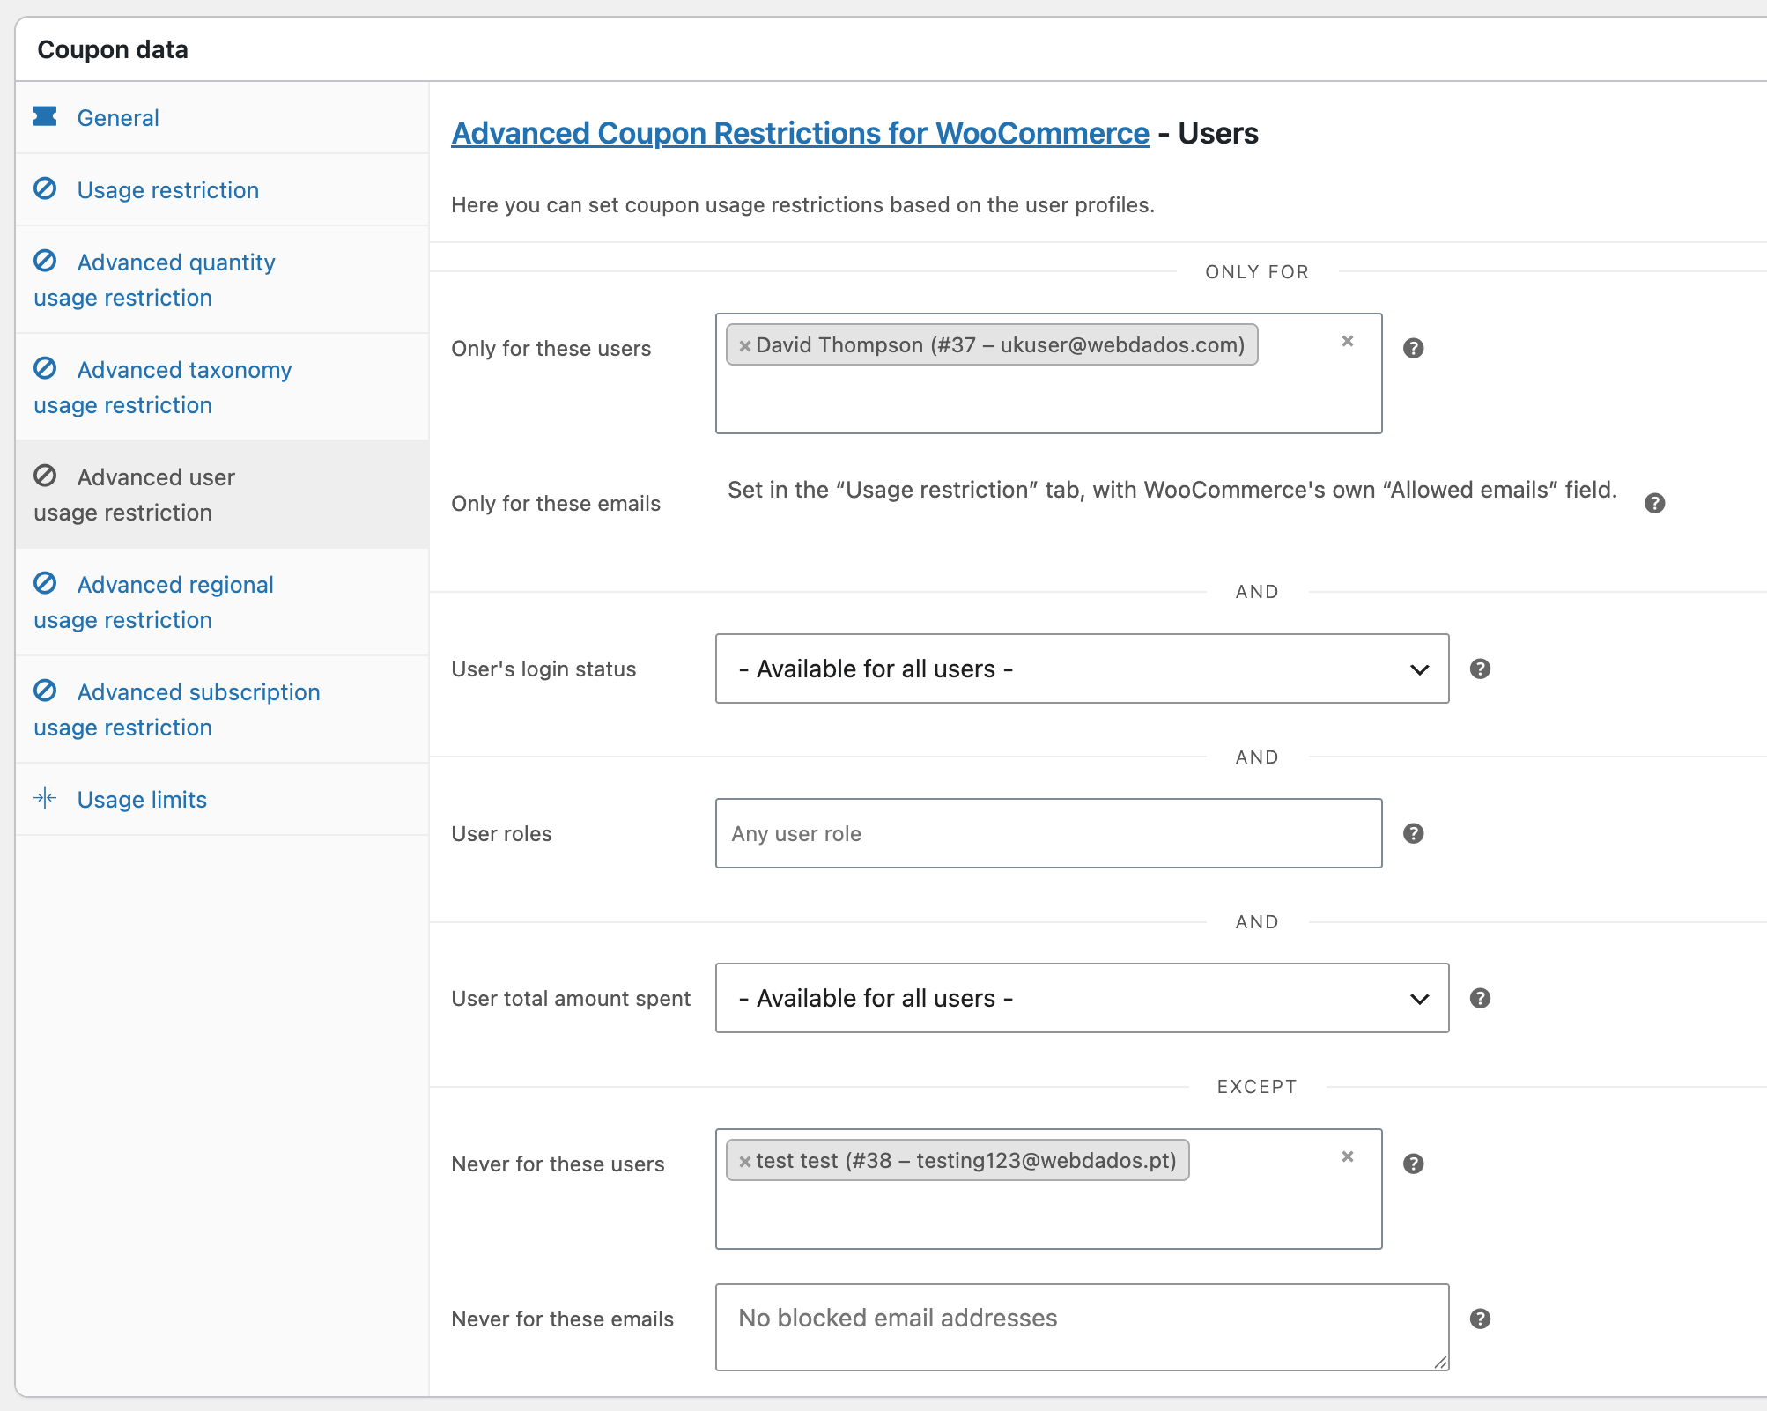
Task: Show help for User's login status
Action: click(1480, 669)
